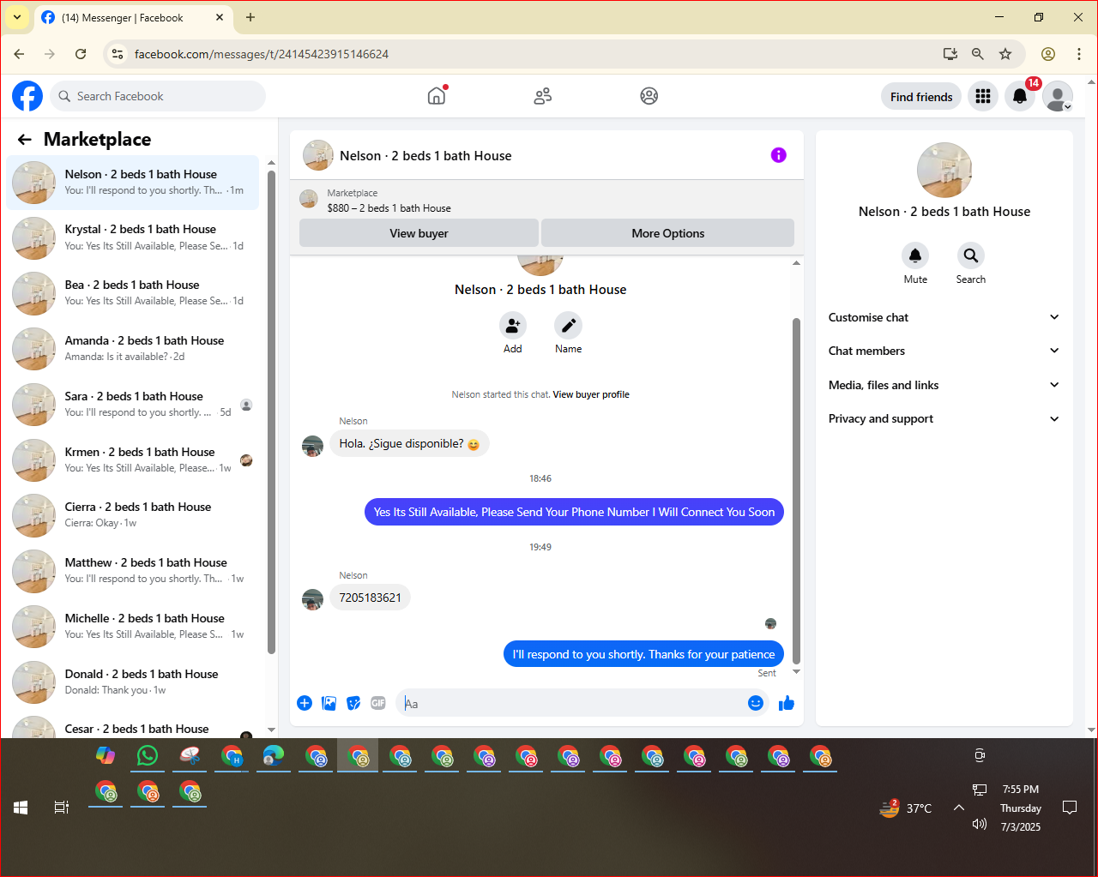The image size is (1098, 877).
Task: Open Task View on the taskbar
Action: [62, 808]
